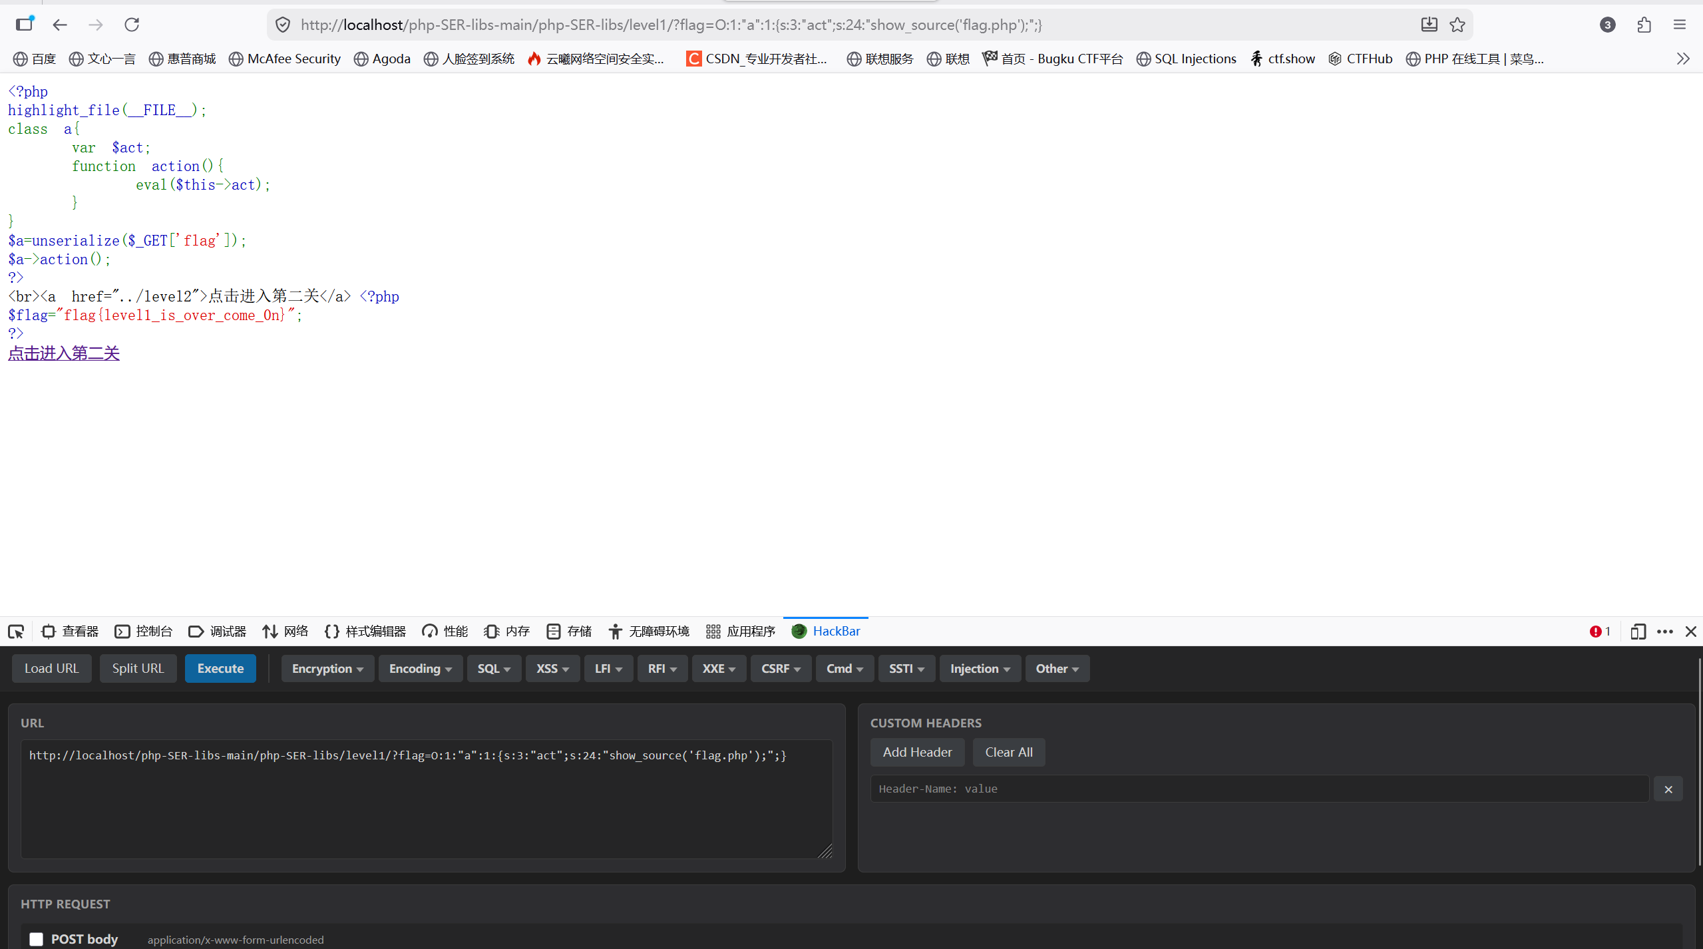Viewport: 1703px width, 949px height.
Task: Remove the custom header row X
Action: [x=1668, y=789]
